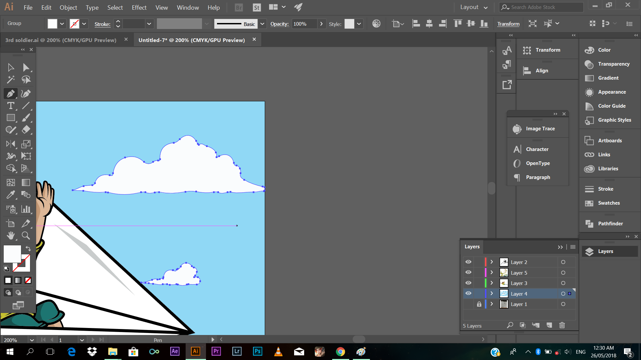Unlock Layer 1 lock icon
This screenshot has height=360, width=641.
pos(479,304)
